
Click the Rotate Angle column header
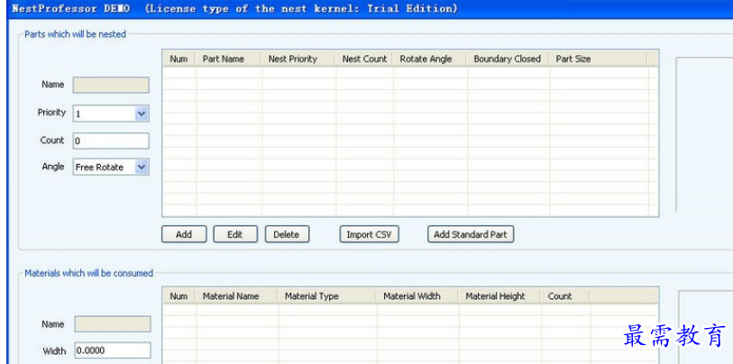point(430,59)
